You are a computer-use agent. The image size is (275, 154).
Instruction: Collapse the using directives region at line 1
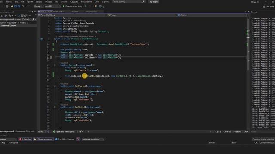click(x=55, y=18)
